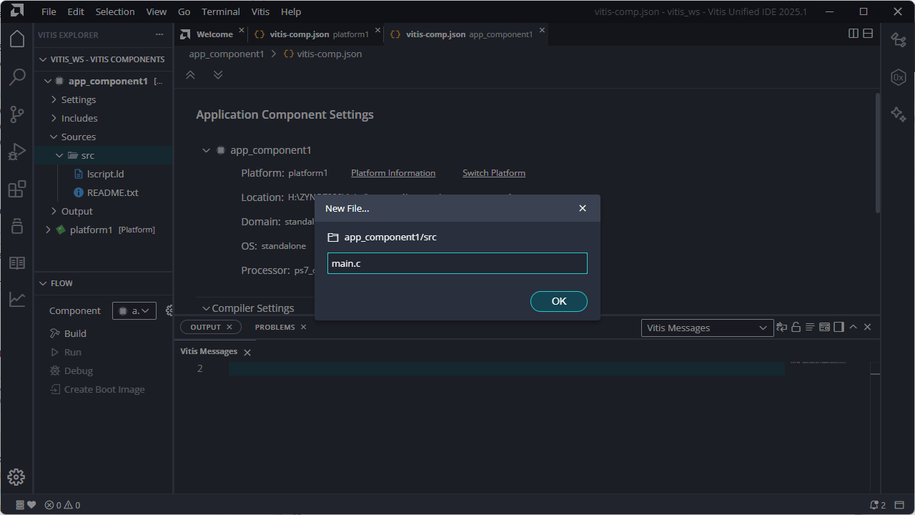This screenshot has height=515, width=915.
Task: Switch to the Problems tab
Action: pos(274,327)
